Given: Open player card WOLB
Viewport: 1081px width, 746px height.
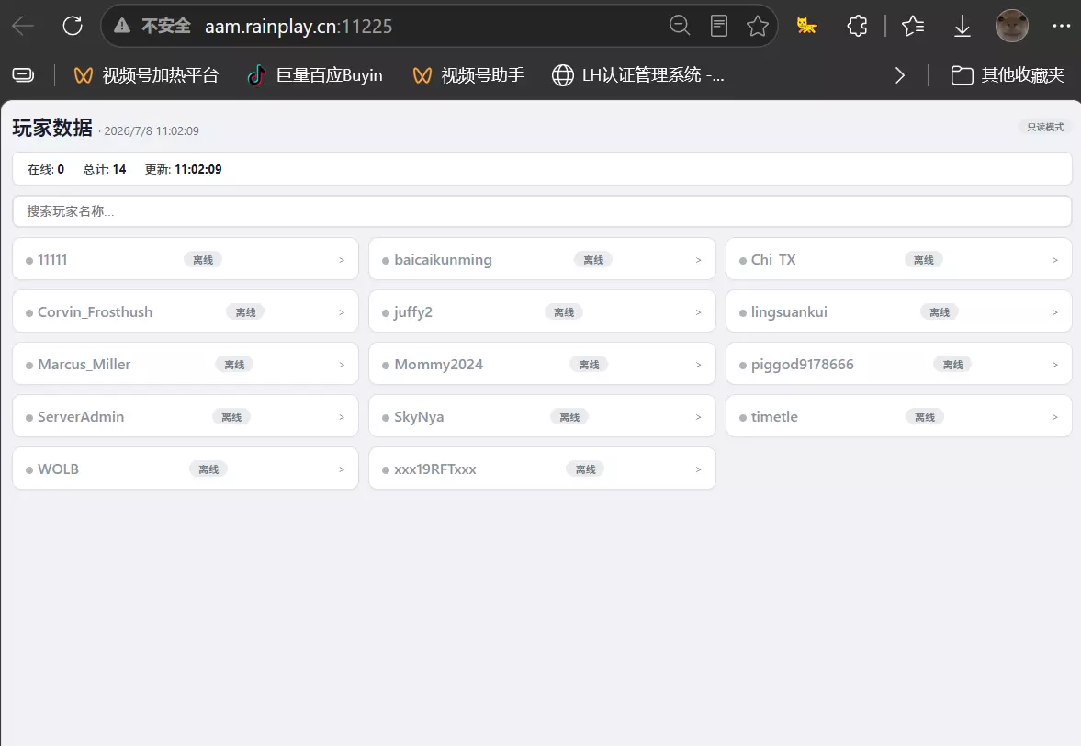Looking at the screenshot, I should tap(186, 469).
